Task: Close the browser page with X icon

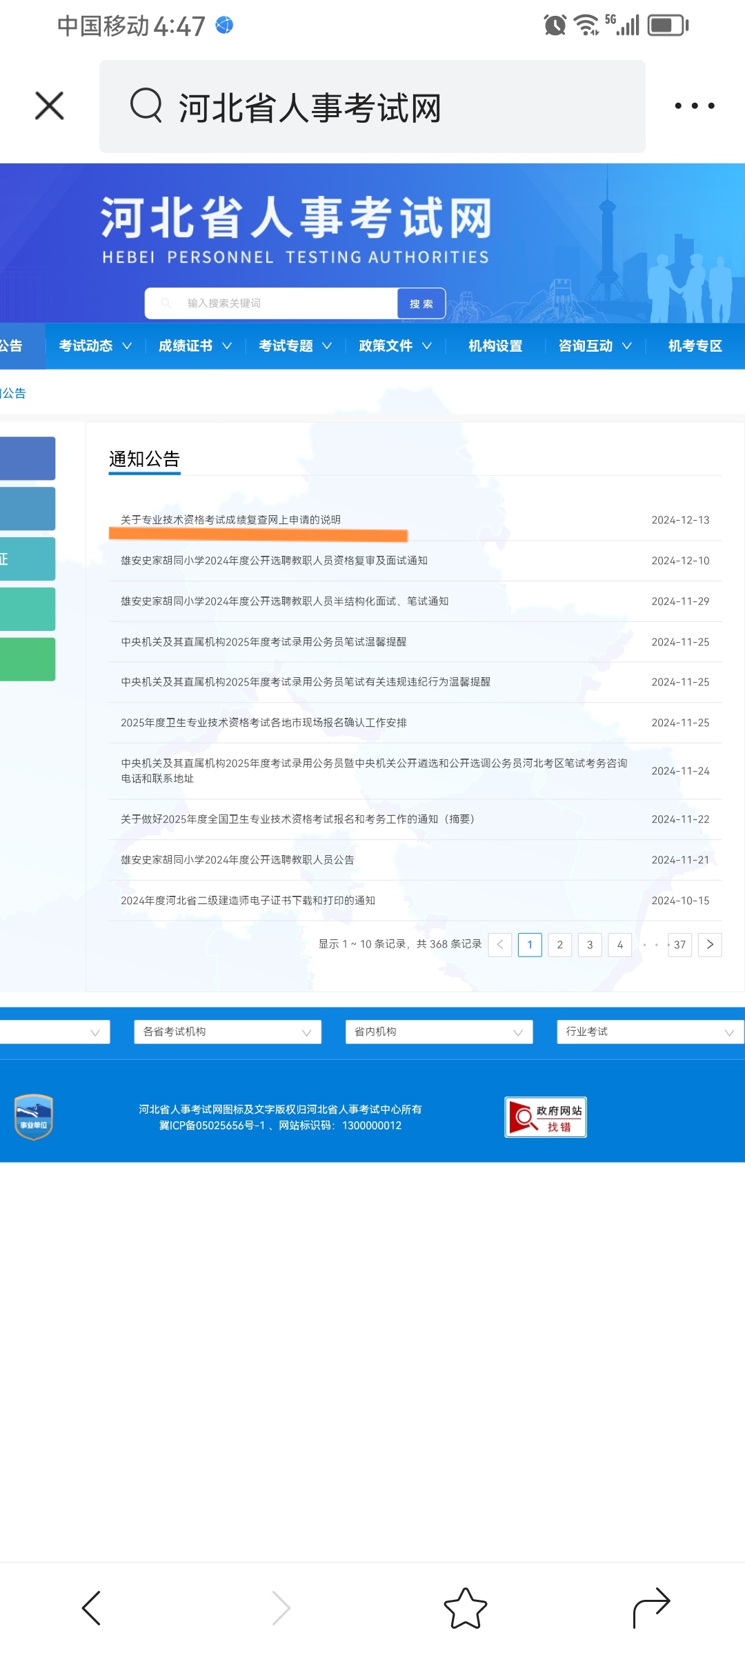Action: point(50,106)
